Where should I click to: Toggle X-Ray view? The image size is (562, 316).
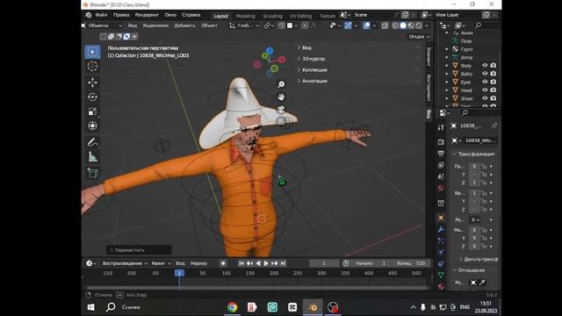(385, 25)
